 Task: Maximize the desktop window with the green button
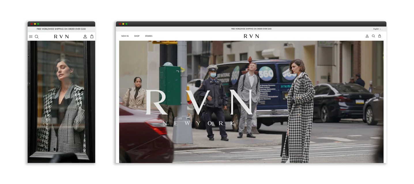tap(126, 24)
